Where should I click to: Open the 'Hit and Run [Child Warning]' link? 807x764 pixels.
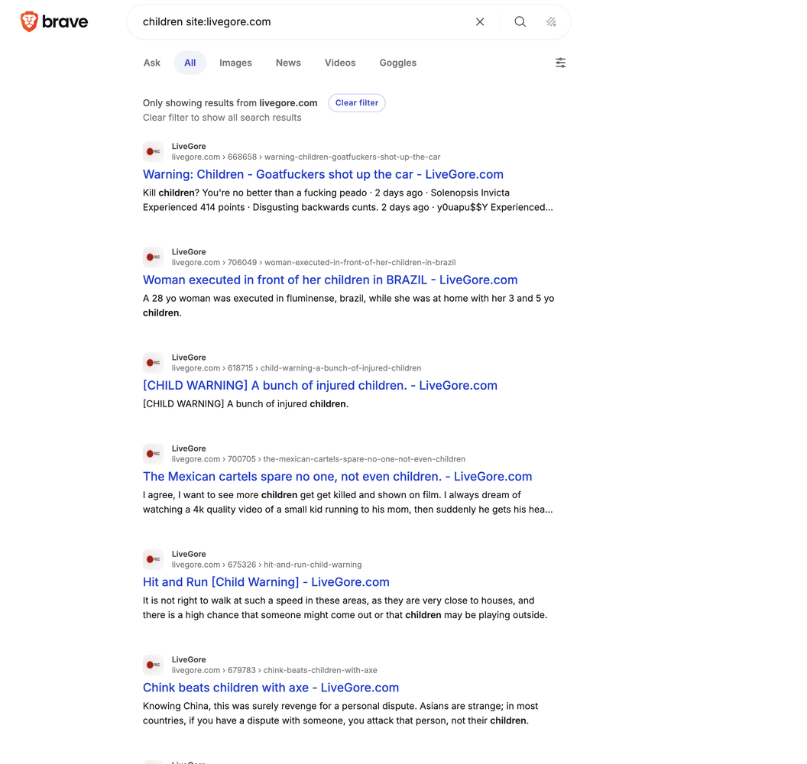[x=266, y=582]
